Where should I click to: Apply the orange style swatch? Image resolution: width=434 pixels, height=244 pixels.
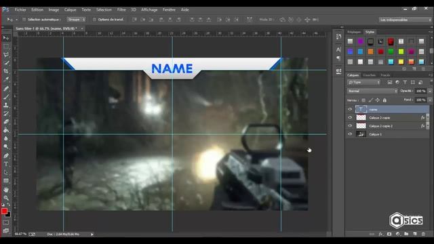click(x=371, y=52)
